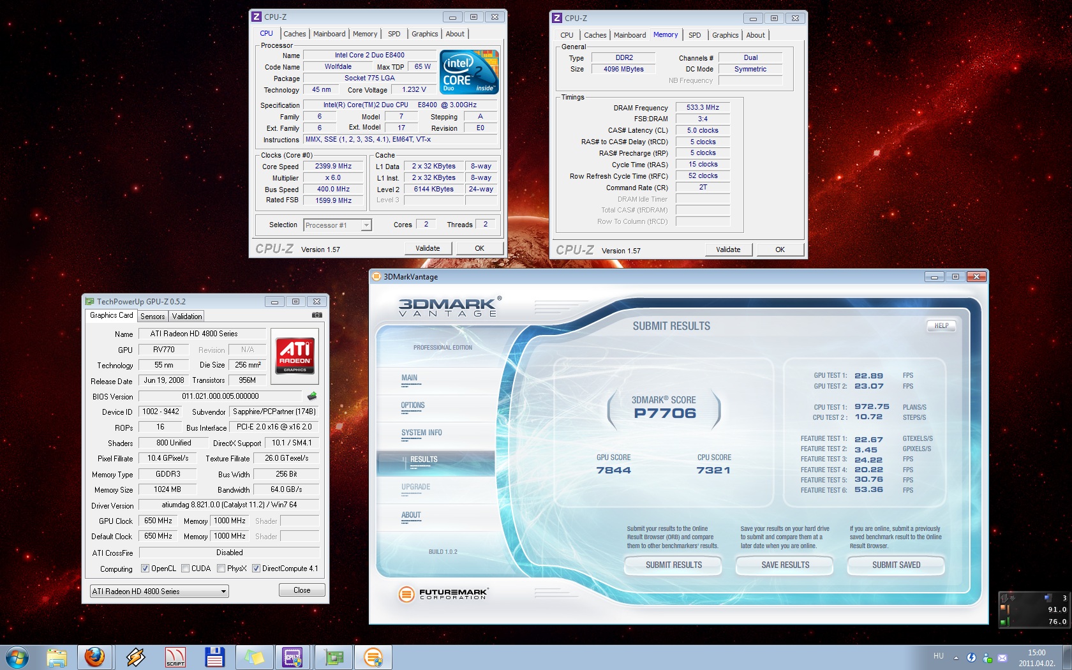The width and height of the screenshot is (1072, 670).
Task: Click the HU language indicator in the taskbar
Action: click(x=938, y=656)
